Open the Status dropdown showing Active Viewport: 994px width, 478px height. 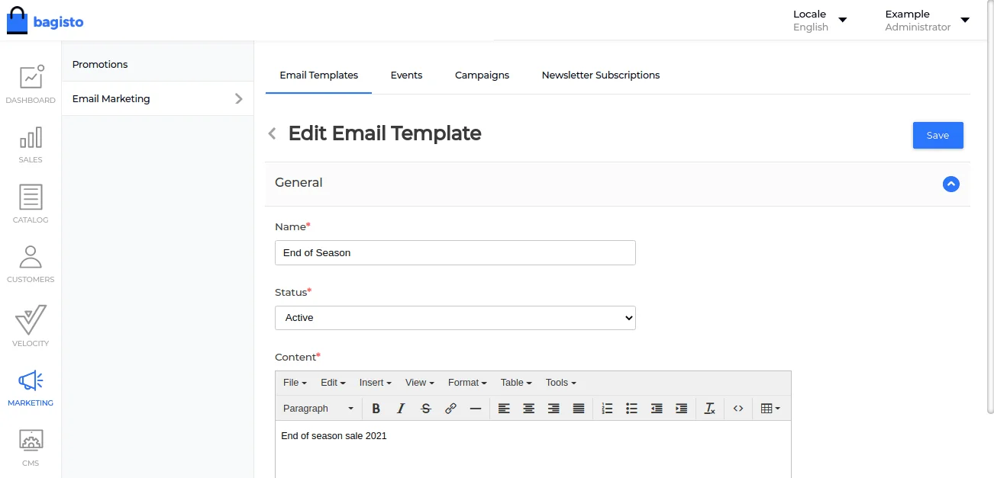(455, 318)
